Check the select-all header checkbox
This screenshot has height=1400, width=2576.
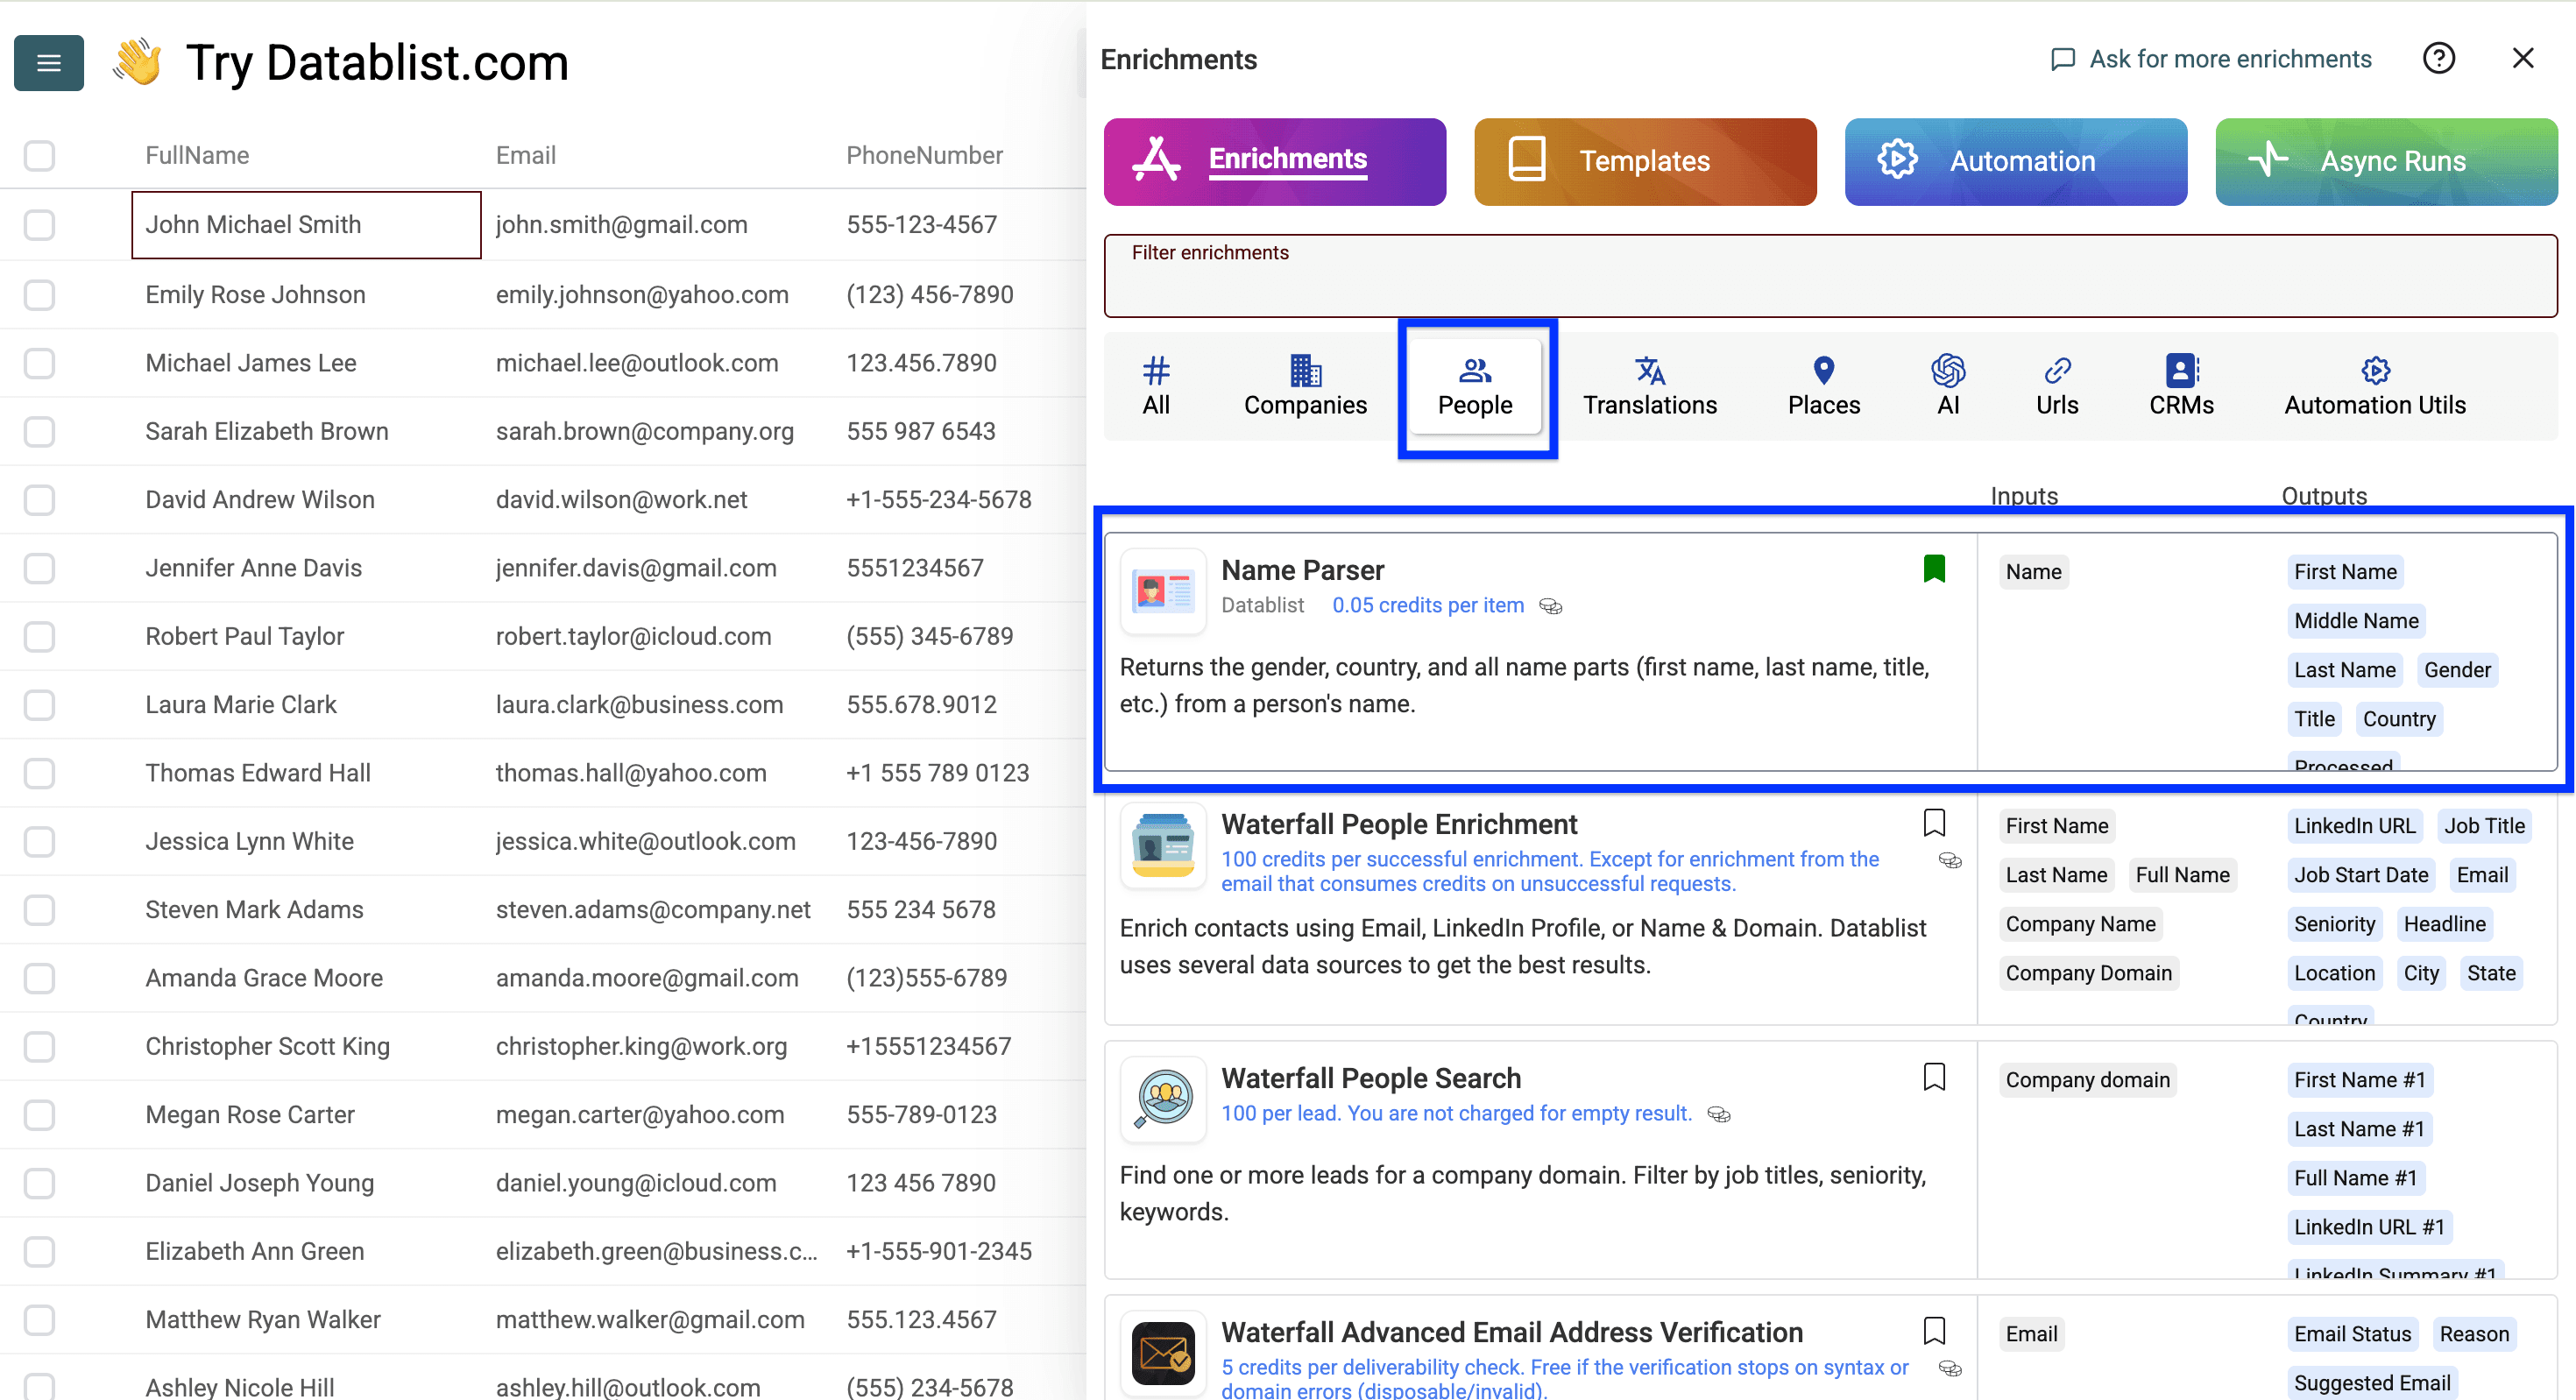[39, 156]
